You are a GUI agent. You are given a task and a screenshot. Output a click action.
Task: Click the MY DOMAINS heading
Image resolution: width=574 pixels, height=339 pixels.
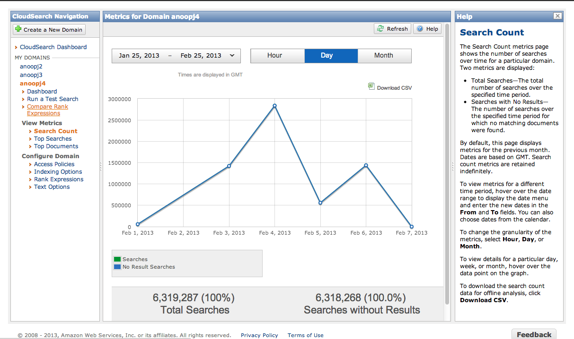(x=32, y=58)
